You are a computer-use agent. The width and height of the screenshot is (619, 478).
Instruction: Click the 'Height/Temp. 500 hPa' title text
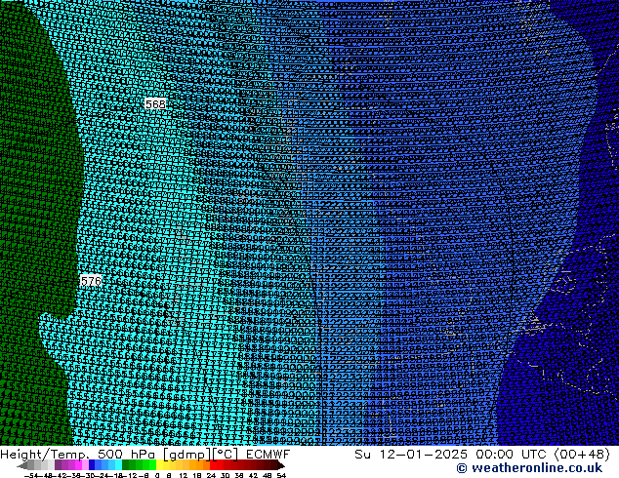click(x=79, y=454)
